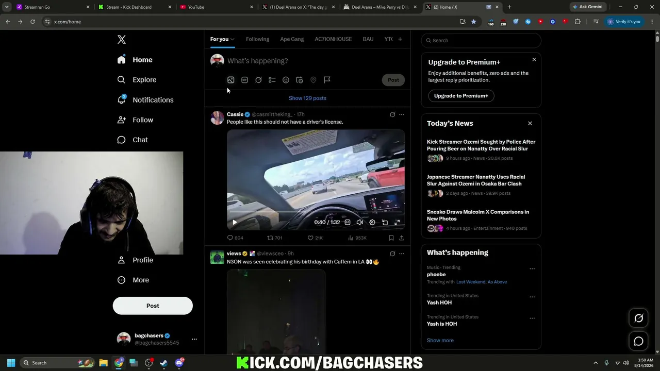
Task: Enter fullscreen on Cassie's video
Action: pyautogui.click(x=397, y=223)
